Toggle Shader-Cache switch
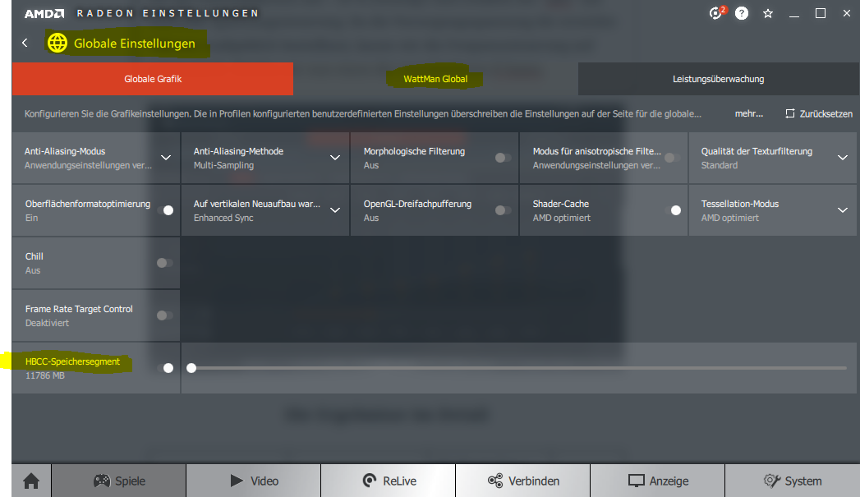 tap(672, 210)
